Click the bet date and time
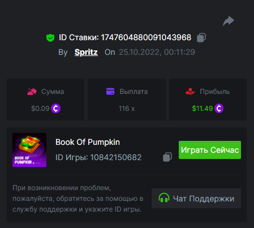 pos(157,52)
